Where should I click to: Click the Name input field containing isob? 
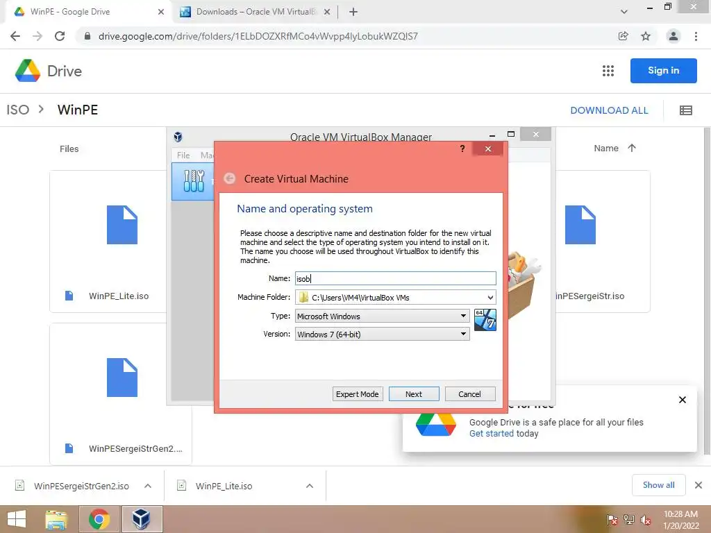395,278
